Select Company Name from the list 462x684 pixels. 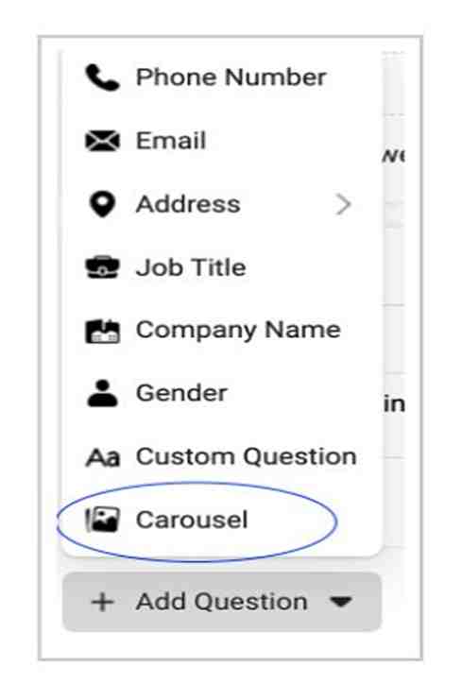(222, 331)
